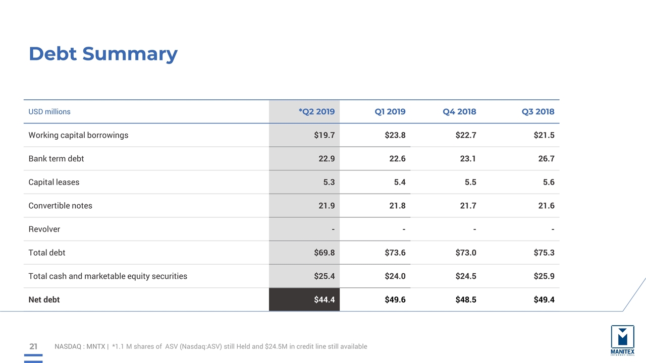
Task: Click the *Q2 2019 column header
Action: tap(316, 111)
